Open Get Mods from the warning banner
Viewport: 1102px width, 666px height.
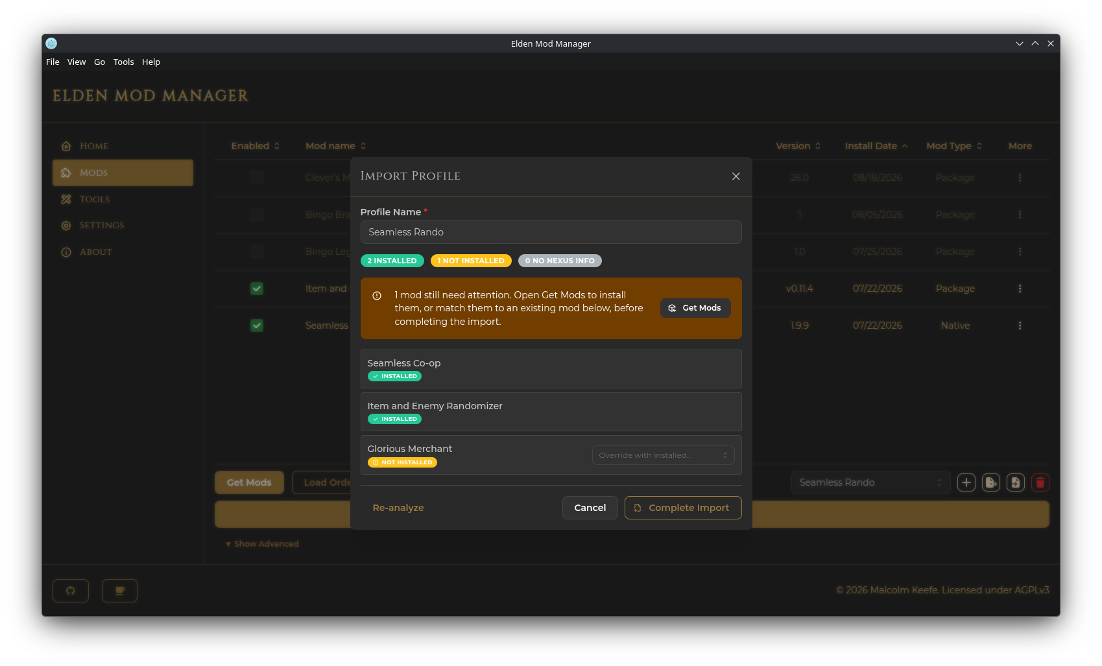coord(695,308)
